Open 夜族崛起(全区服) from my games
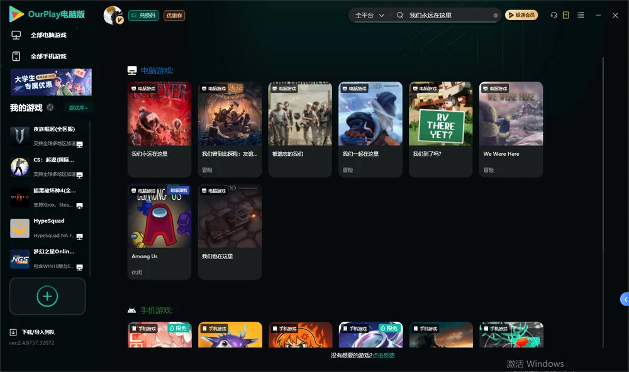Image resolution: width=629 pixels, height=372 pixels. [x=47, y=136]
